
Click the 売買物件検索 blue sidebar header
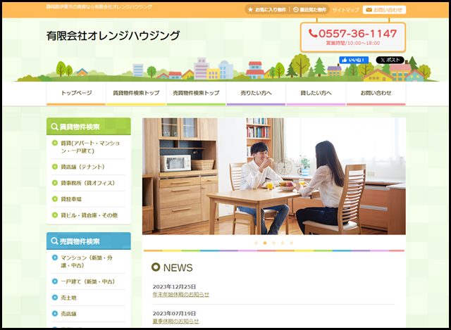coord(89,241)
